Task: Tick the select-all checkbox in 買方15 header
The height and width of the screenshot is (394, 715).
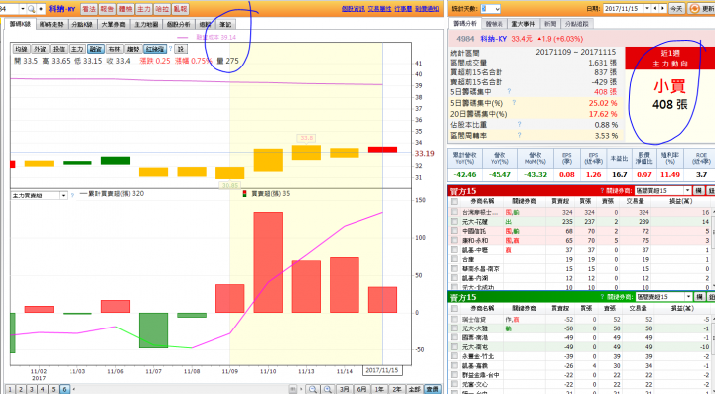Action: coord(454,202)
